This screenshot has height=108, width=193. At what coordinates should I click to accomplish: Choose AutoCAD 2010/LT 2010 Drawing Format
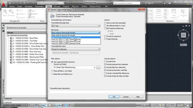click(76, 37)
